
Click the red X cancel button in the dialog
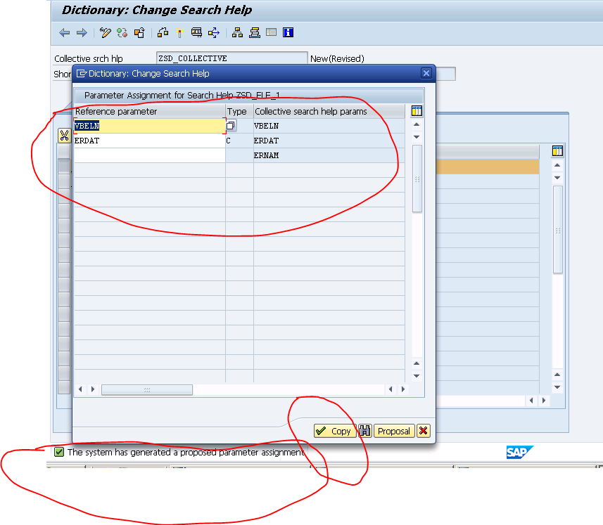coord(424,431)
